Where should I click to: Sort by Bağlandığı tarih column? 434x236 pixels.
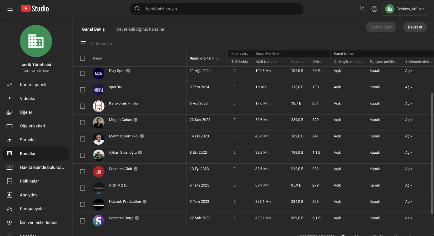coord(205,58)
